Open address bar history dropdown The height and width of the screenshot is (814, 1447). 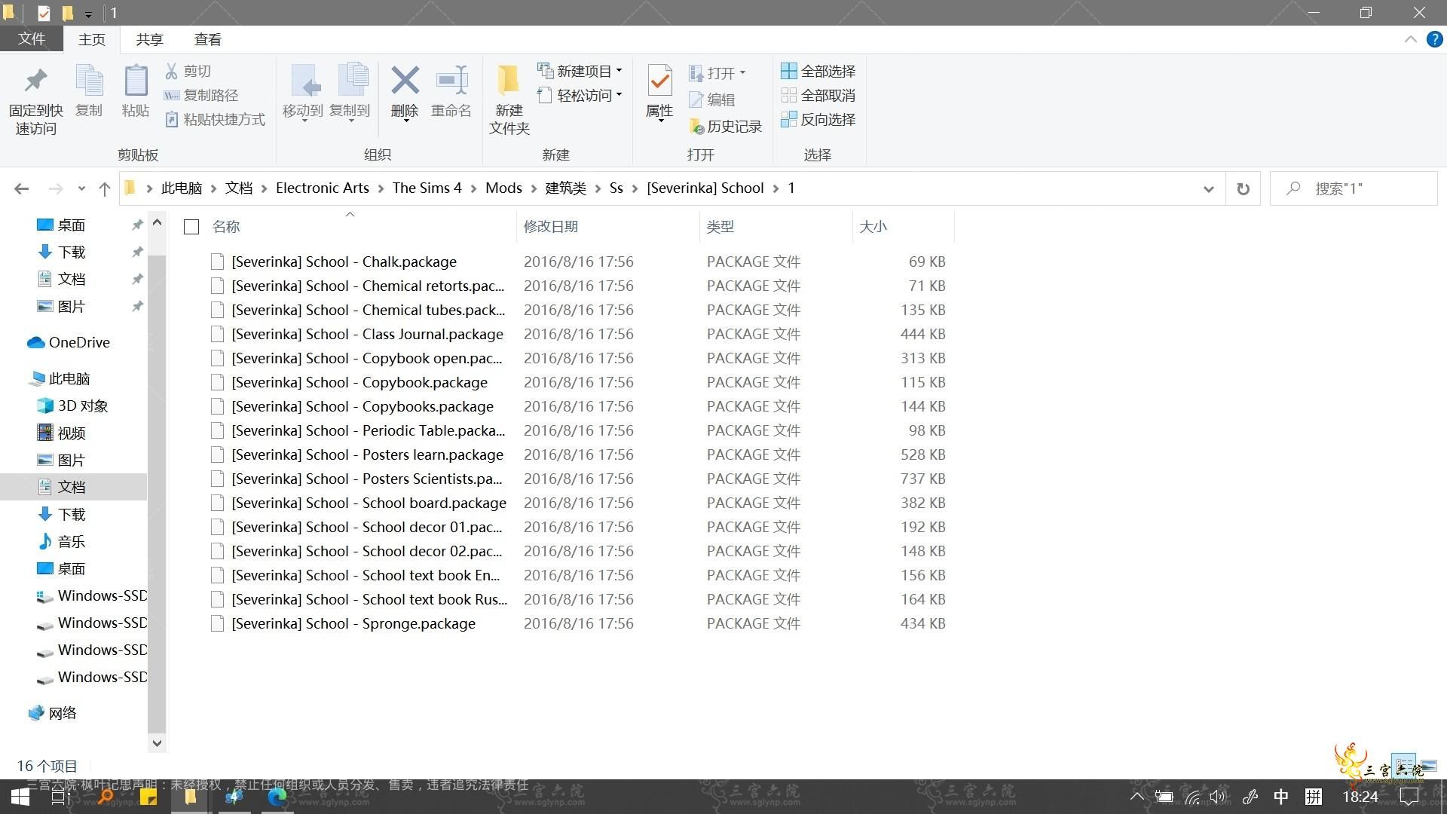pyautogui.click(x=1209, y=188)
